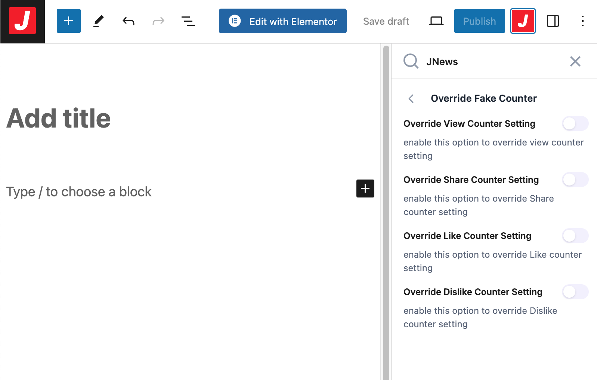Select the pencil Tools icon

(x=99, y=21)
